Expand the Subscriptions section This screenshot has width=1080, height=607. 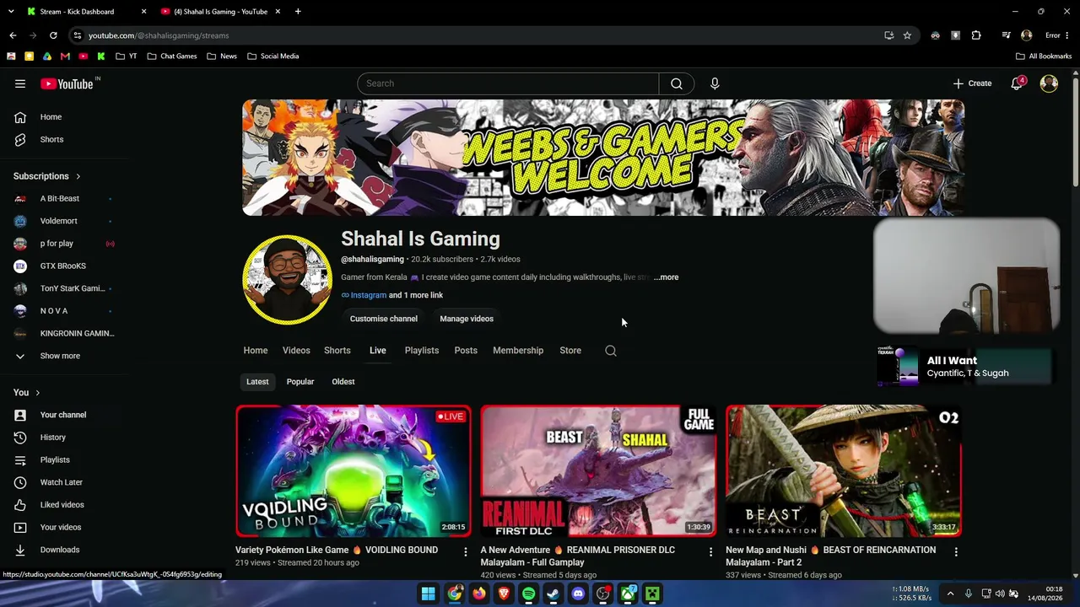(x=47, y=176)
